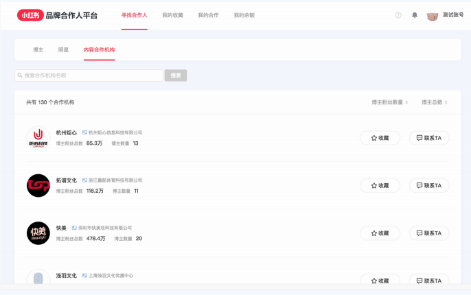The width and height of the screenshot is (471, 295).
Task: Contact 拓谱文化 via 联系TA
Action: tap(429, 185)
